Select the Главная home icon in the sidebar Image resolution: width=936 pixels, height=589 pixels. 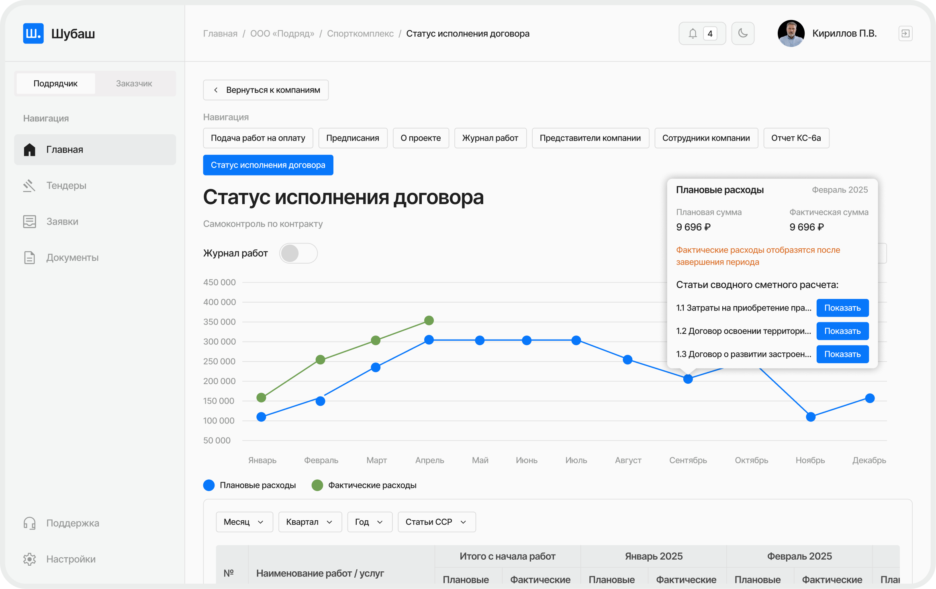point(29,149)
